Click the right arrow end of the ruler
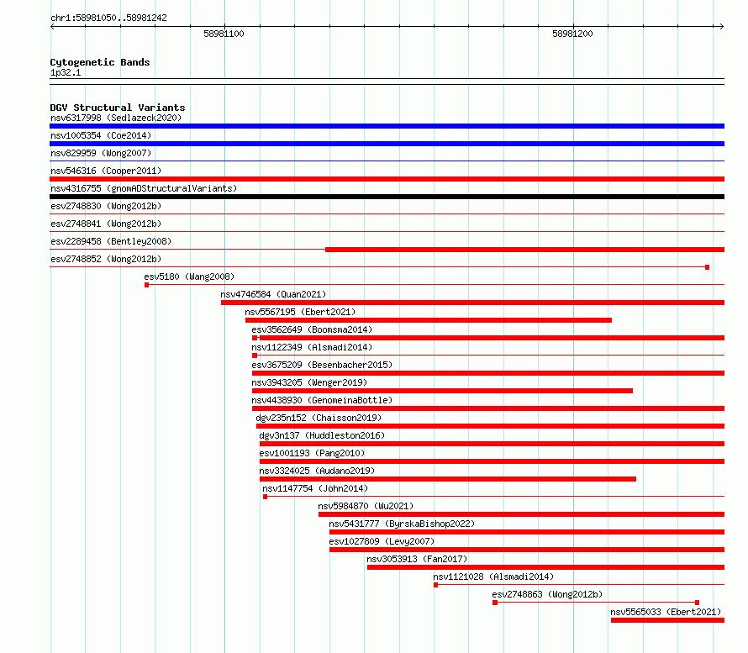 coord(722,27)
